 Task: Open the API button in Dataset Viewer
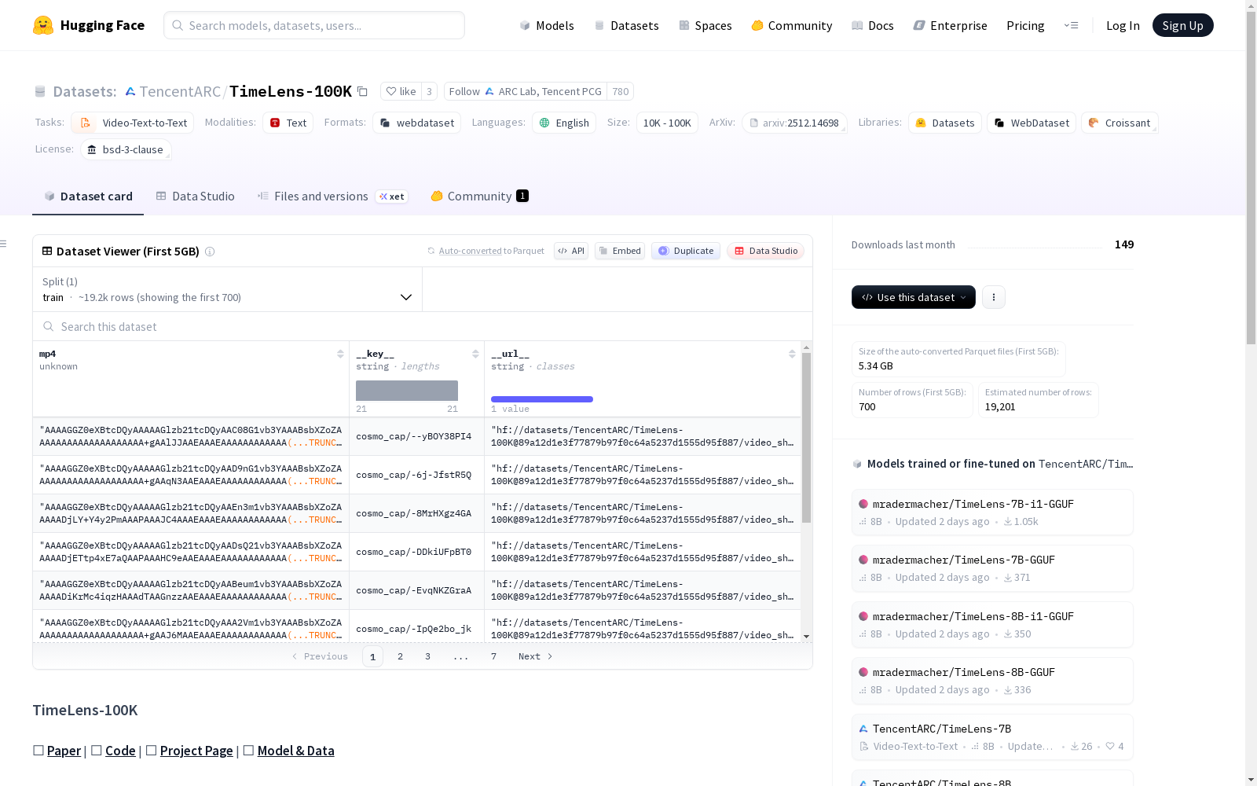571,251
